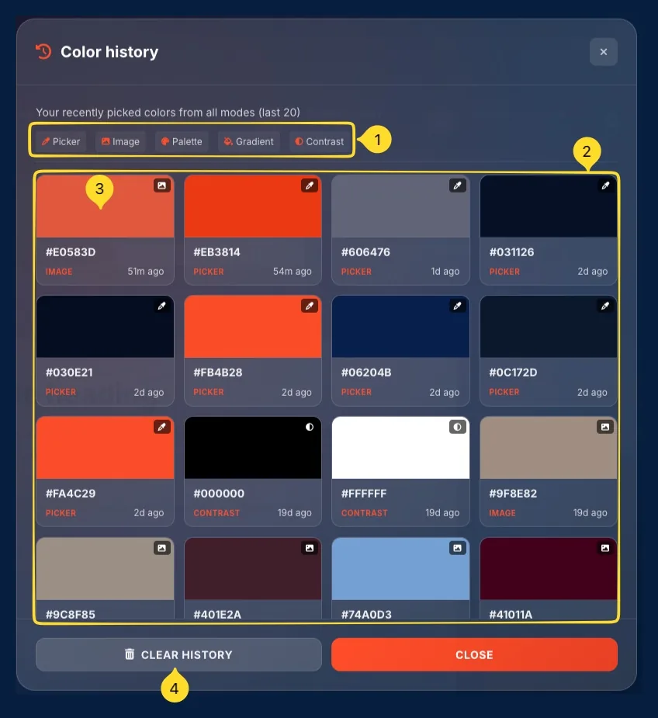
Task: Click the contrast badge on the #FFFFFF card
Action: click(458, 426)
